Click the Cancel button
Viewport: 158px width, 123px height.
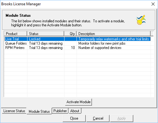tap(98, 118)
